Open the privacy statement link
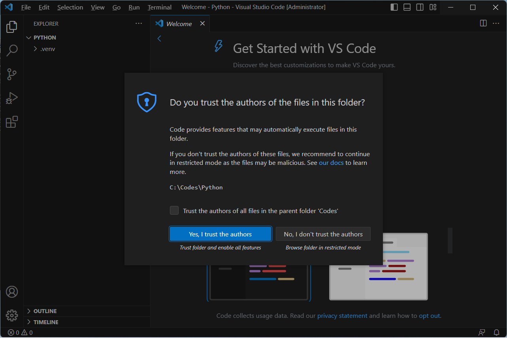Viewport: 507px width, 338px height. (x=342, y=315)
